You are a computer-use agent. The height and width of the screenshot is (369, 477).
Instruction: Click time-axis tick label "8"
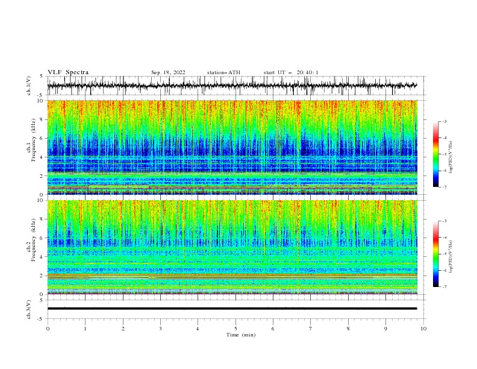(348, 329)
